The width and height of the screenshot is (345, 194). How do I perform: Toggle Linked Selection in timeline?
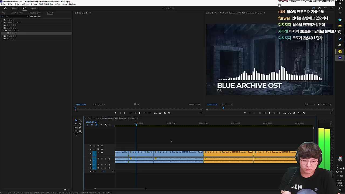(x=96, y=125)
